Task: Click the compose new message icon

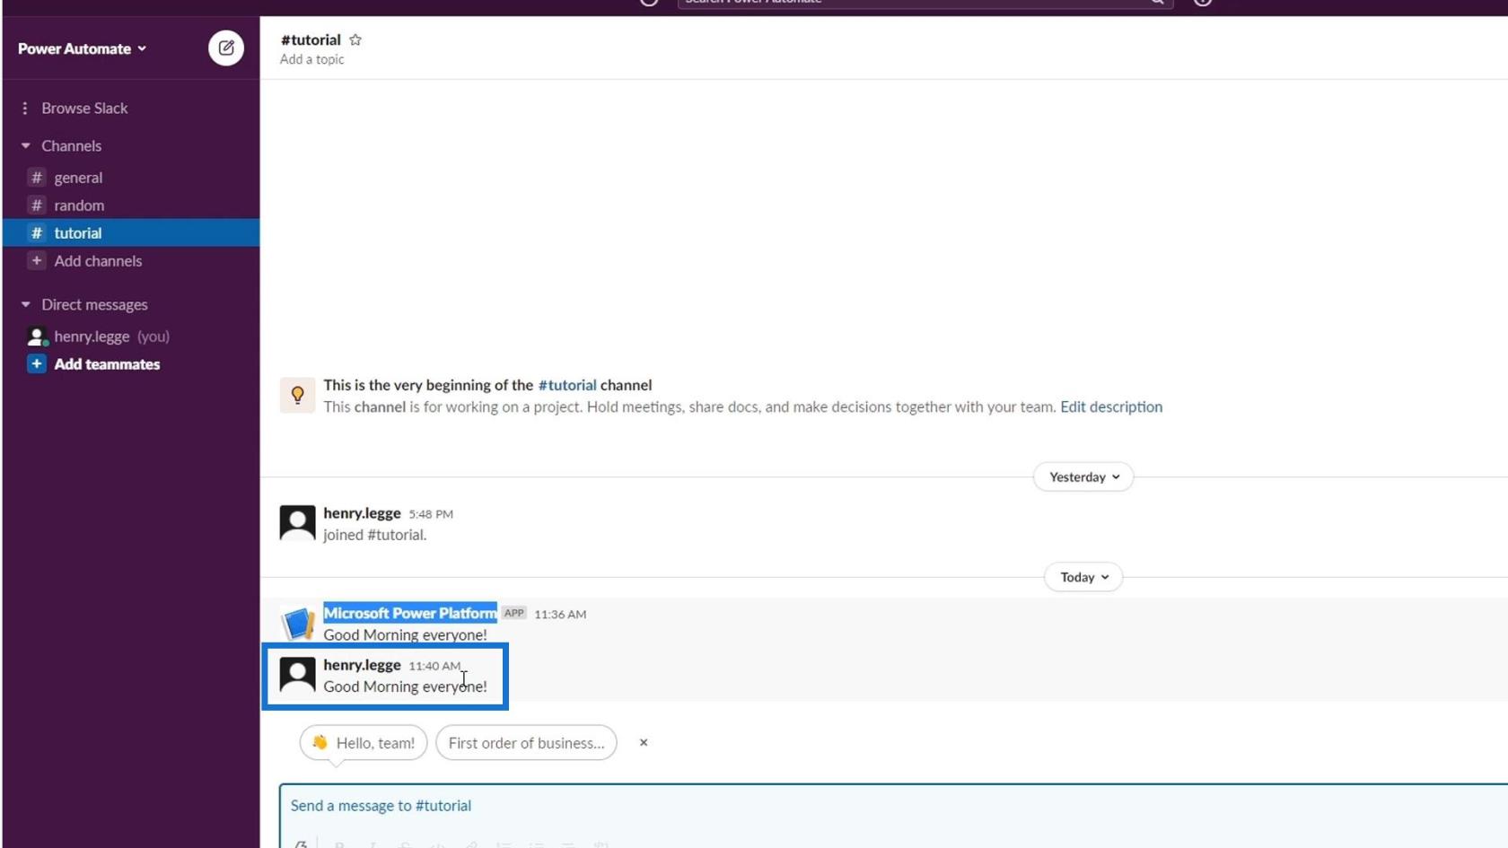Action: (x=226, y=48)
